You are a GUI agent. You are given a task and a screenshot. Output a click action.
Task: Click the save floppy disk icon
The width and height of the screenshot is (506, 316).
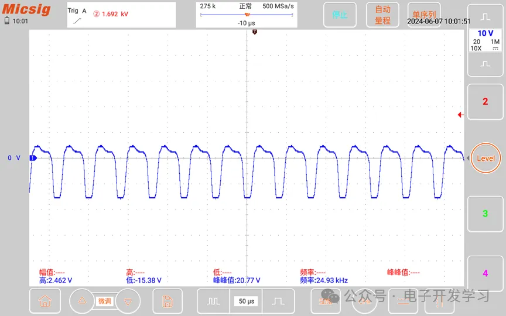[167, 301]
